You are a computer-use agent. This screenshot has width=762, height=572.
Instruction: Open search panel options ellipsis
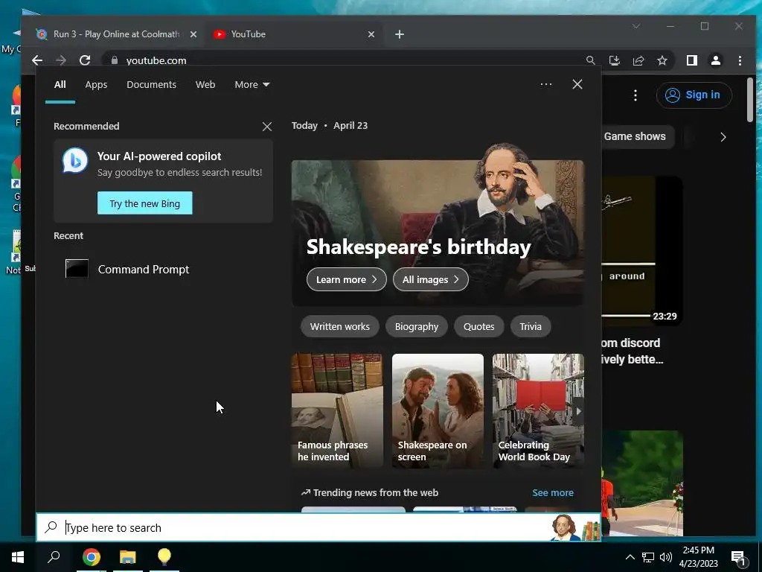point(545,84)
